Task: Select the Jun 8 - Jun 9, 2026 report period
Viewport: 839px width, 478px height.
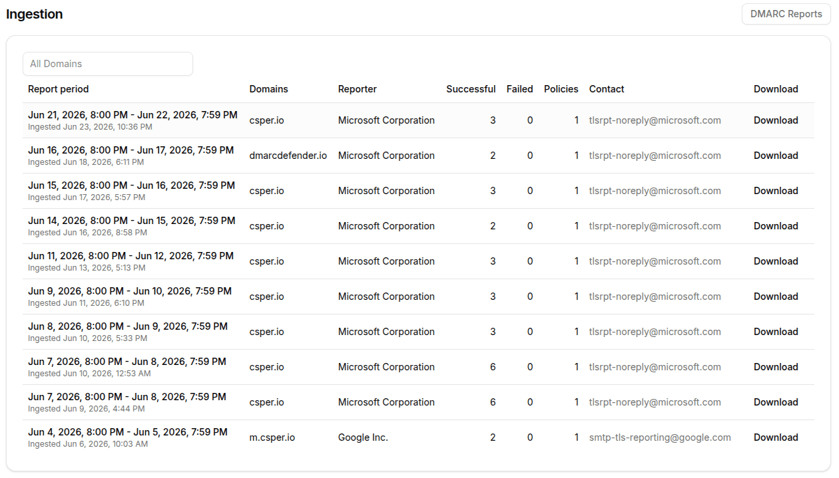Action: coord(128,326)
